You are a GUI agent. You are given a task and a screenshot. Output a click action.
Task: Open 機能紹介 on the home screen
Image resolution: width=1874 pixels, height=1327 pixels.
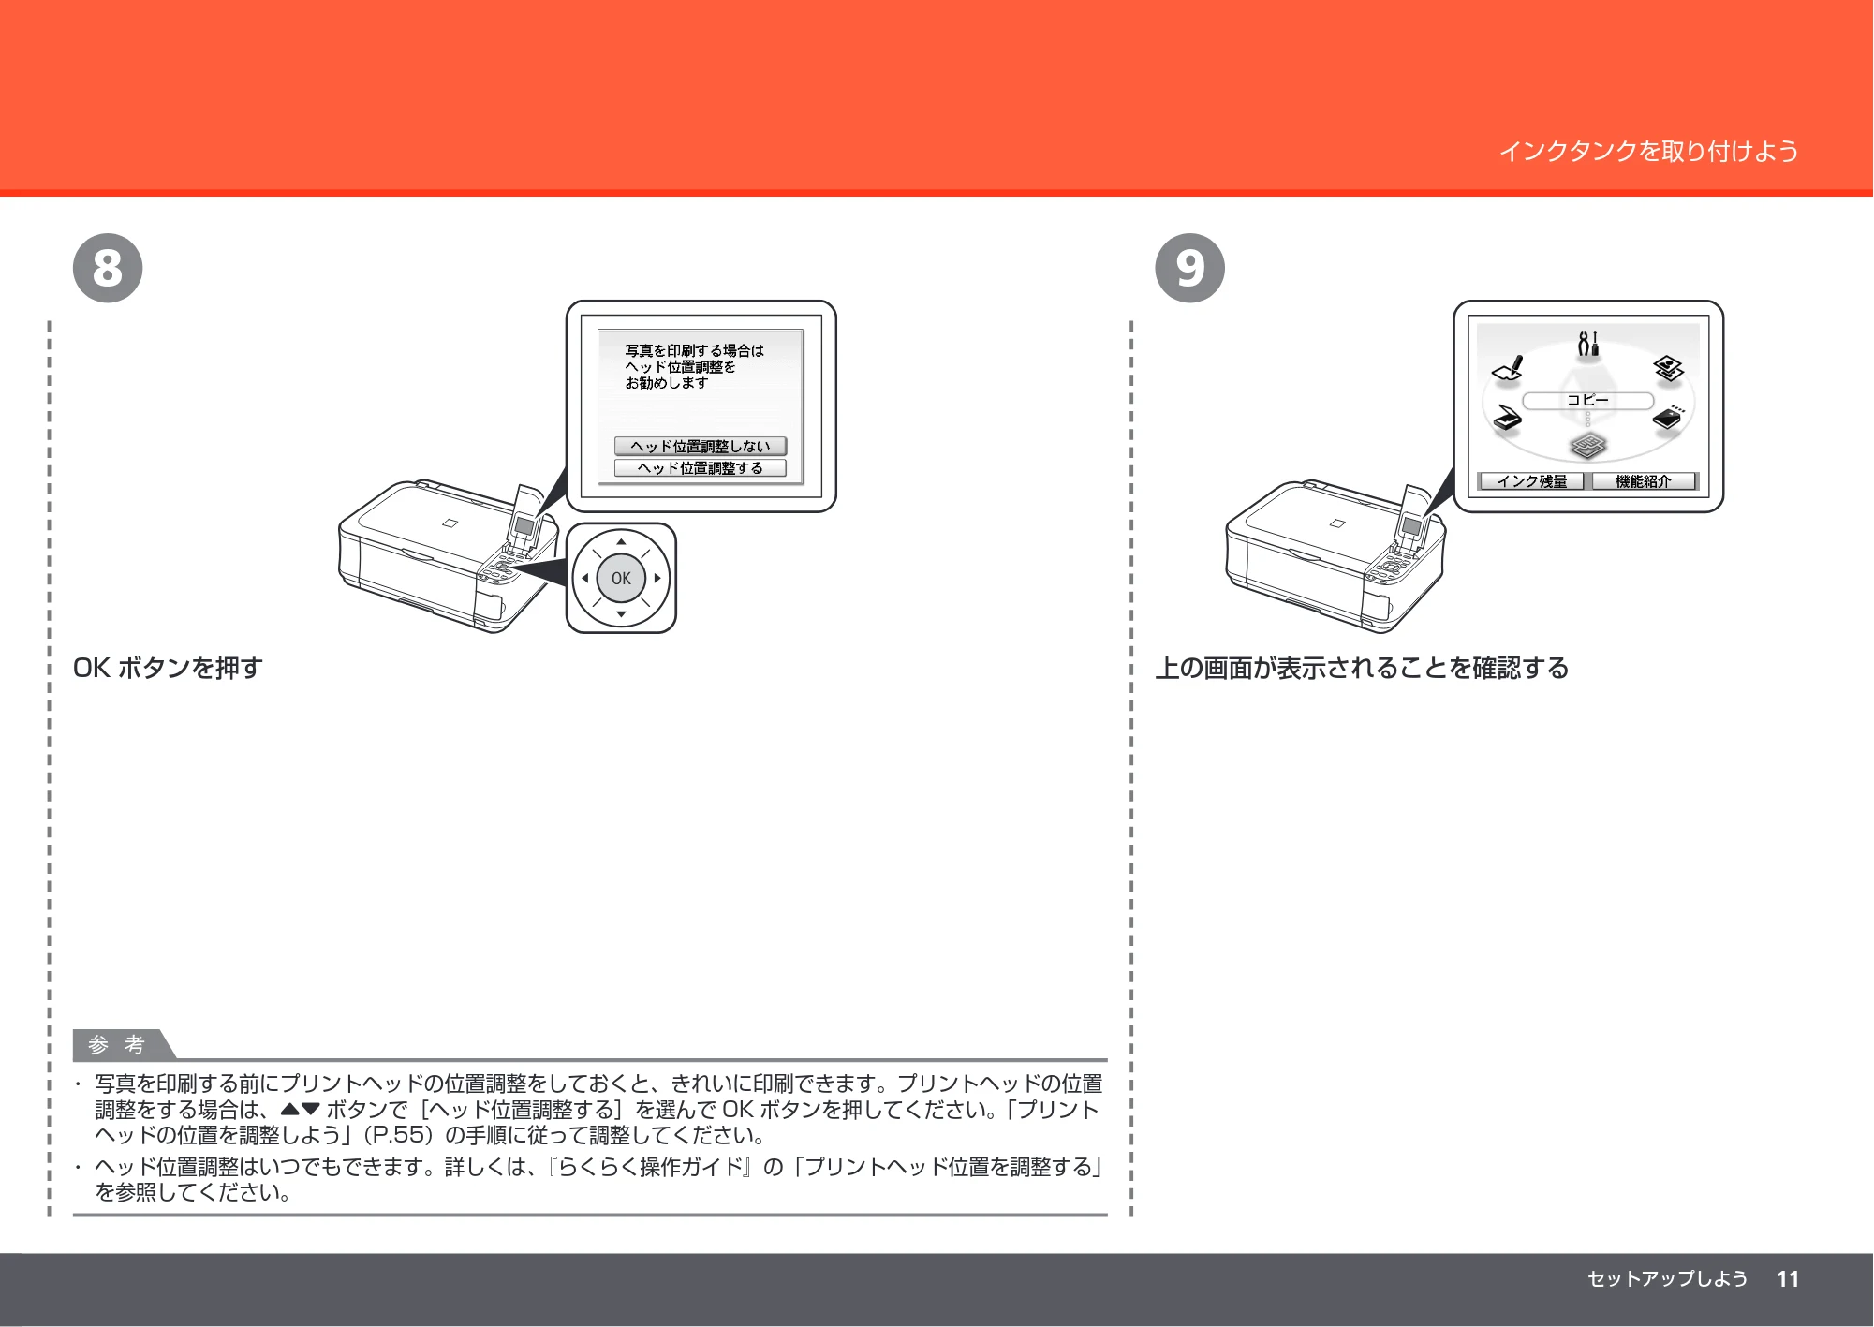(x=1644, y=480)
